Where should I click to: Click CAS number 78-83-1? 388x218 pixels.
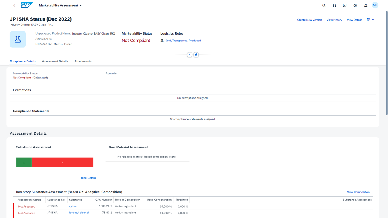point(106,213)
